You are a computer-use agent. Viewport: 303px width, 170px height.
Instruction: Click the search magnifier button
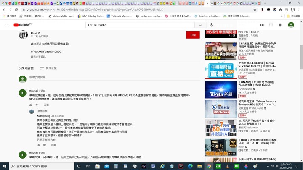coord(200,25)
